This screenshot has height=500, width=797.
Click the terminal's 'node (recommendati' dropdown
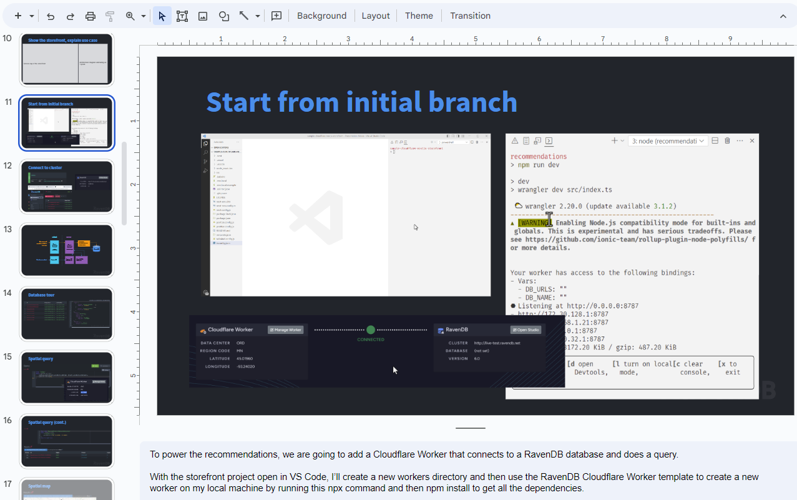[x=668, y=141]
